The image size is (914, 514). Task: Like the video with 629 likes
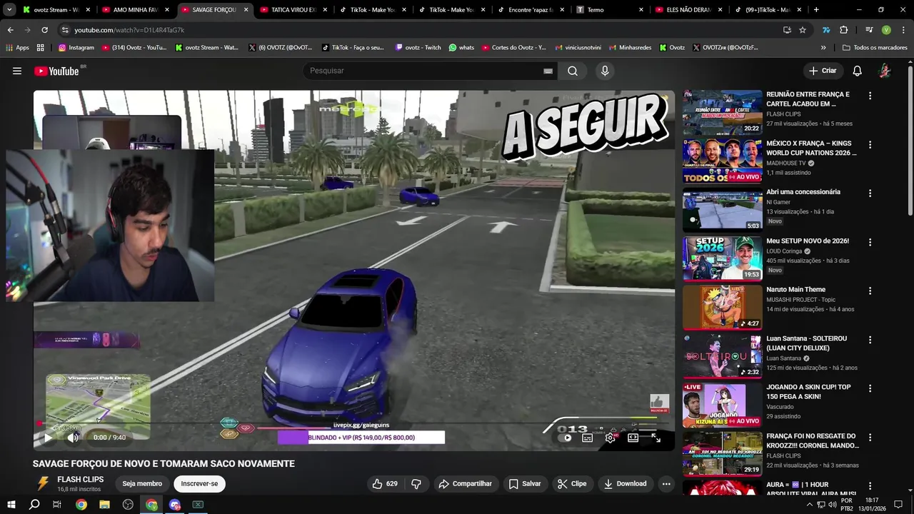(x=384, y=483)
